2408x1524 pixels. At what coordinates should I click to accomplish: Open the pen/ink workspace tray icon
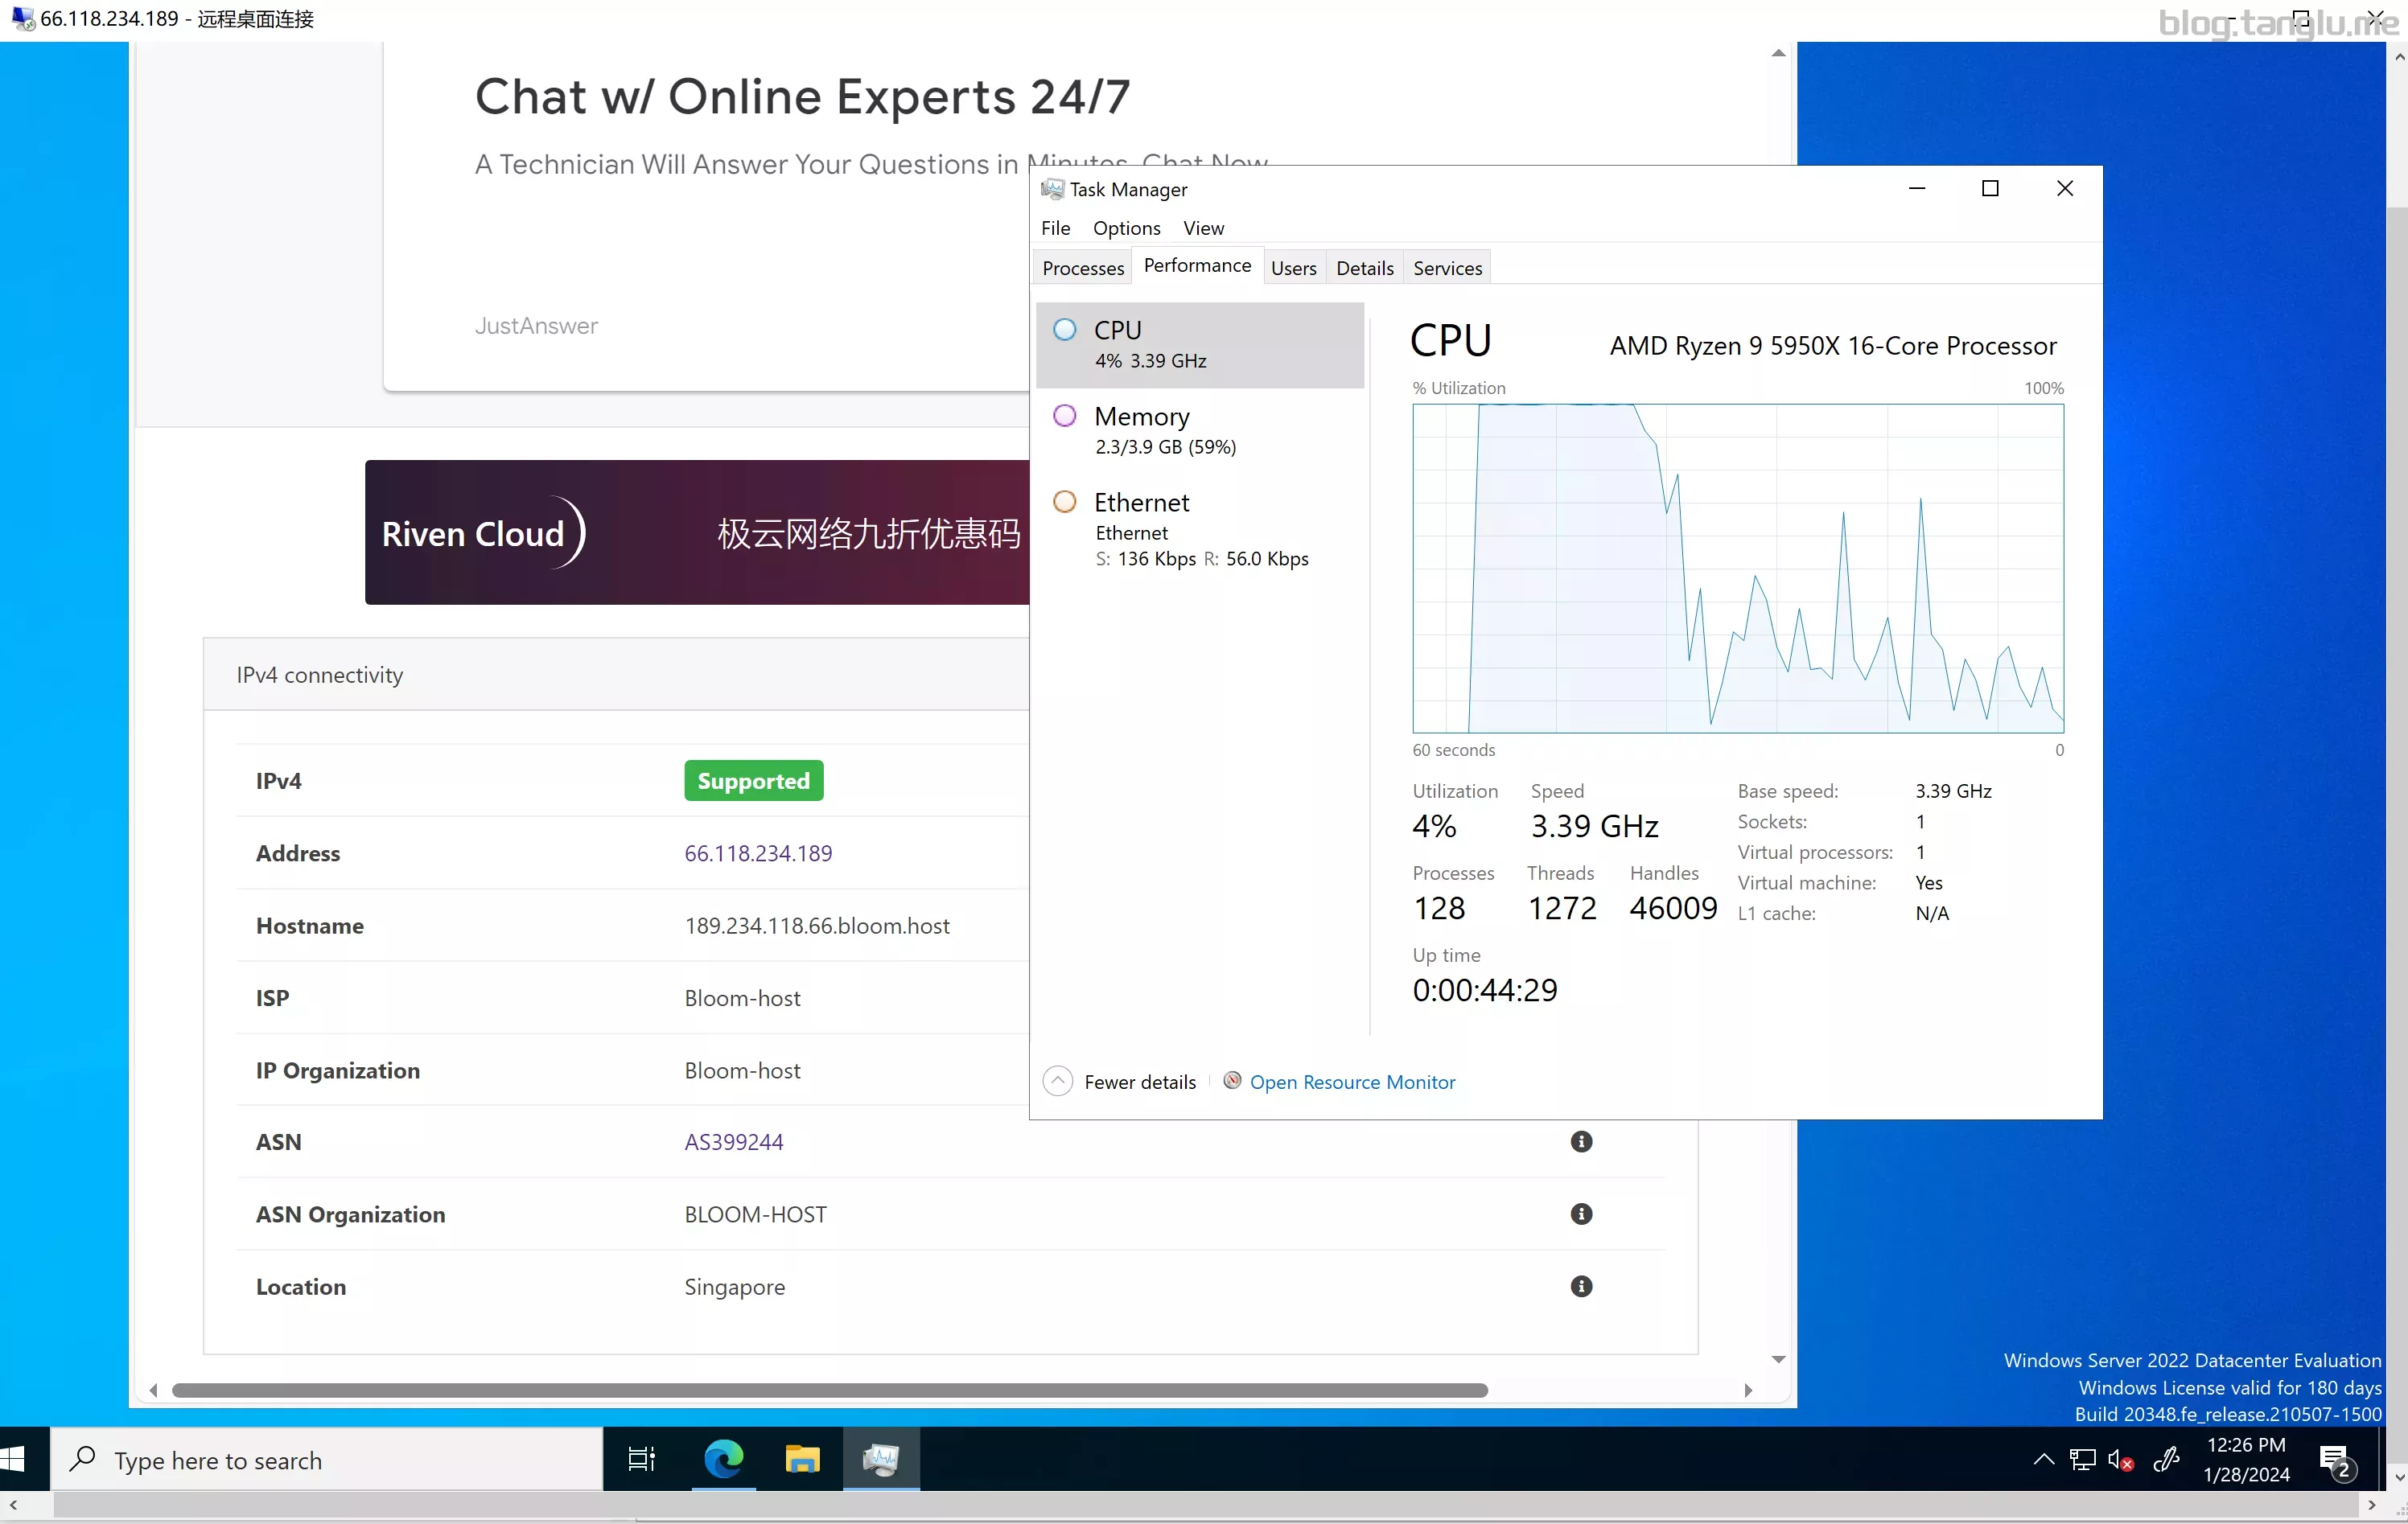tap(2165, 1460)
